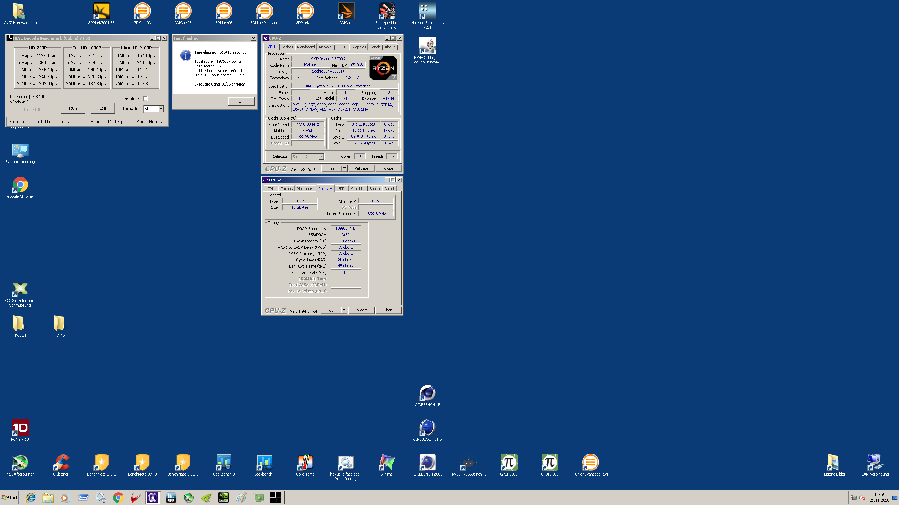Open The Stilt link in HEVC benchmark
899x505 pixels.
(30, 109)
